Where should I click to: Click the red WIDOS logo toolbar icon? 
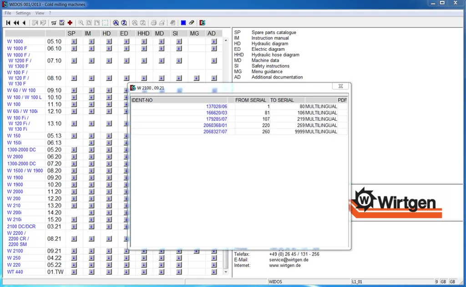tap(203, 23)
